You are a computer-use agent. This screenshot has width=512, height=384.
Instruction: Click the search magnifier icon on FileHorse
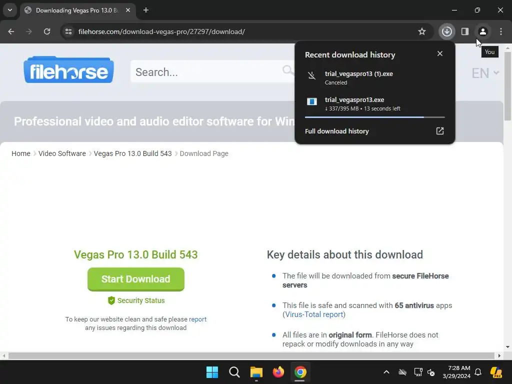(x=287, y=70)
